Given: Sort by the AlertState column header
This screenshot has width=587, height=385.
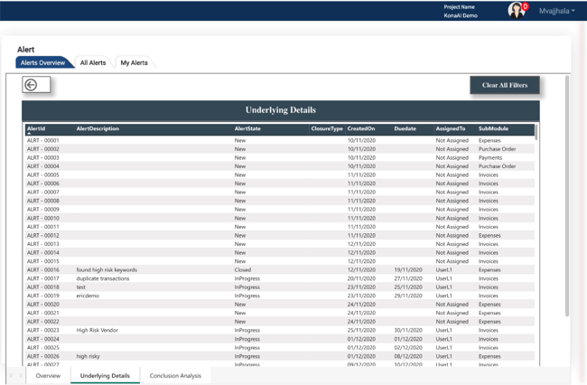Looking at the screenshot, I should click(x=247, y=128).
